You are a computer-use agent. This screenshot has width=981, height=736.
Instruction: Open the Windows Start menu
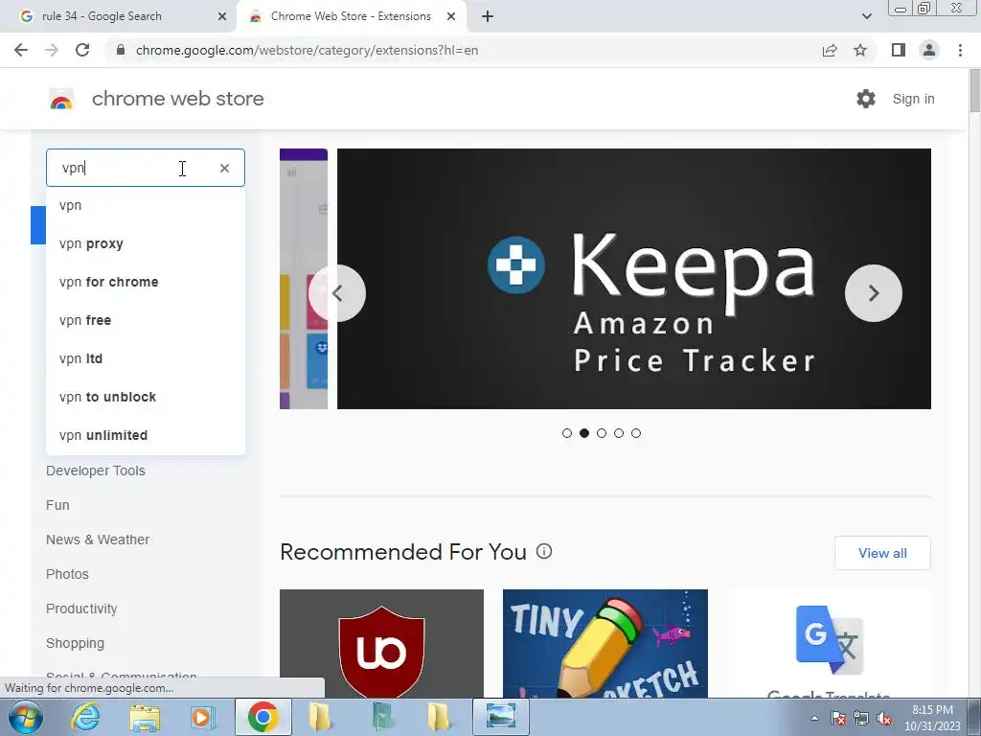click(x=26, y=717)
